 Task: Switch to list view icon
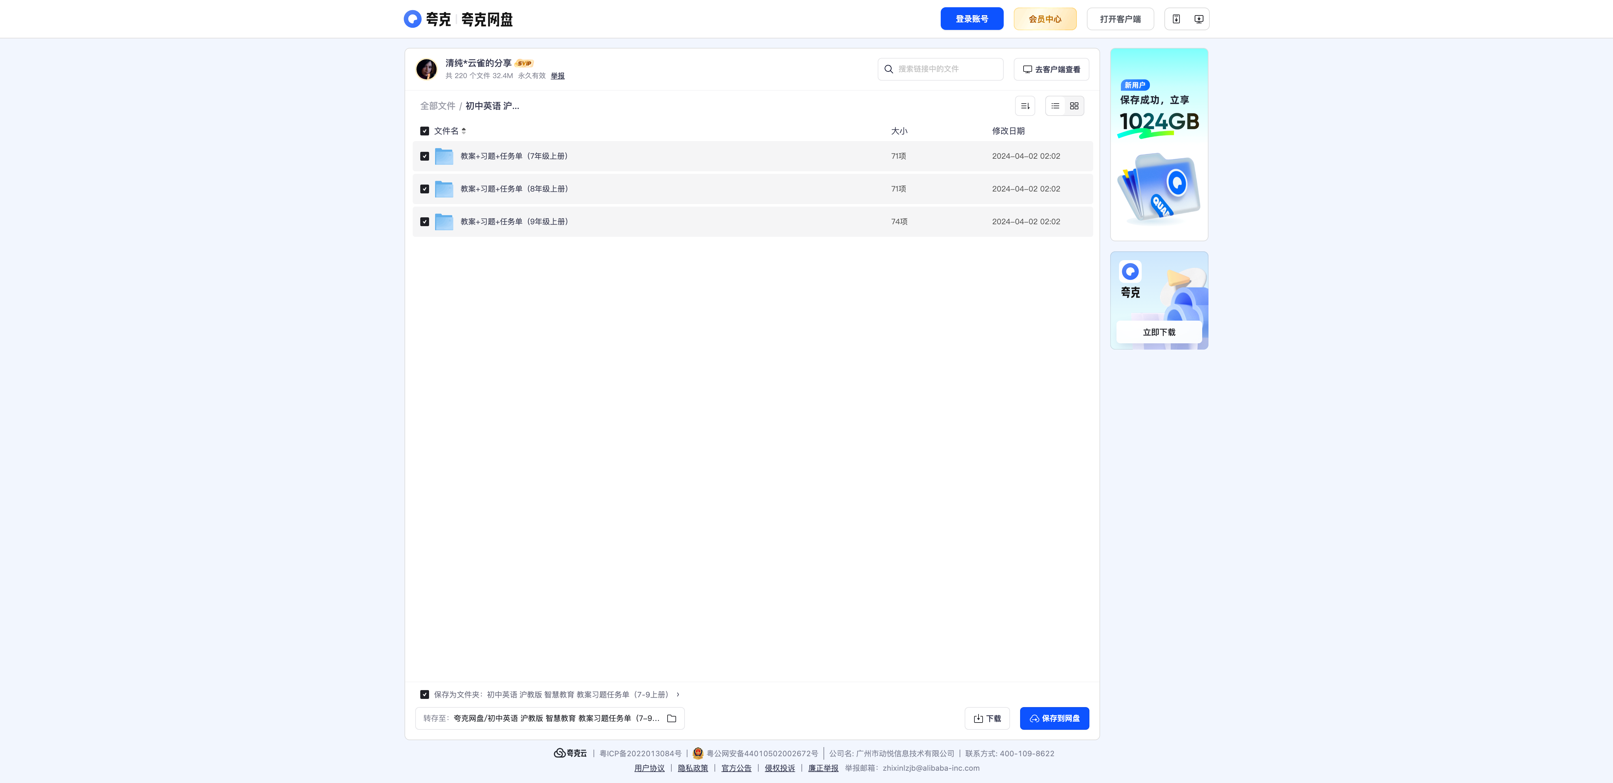coord(1055,106)
